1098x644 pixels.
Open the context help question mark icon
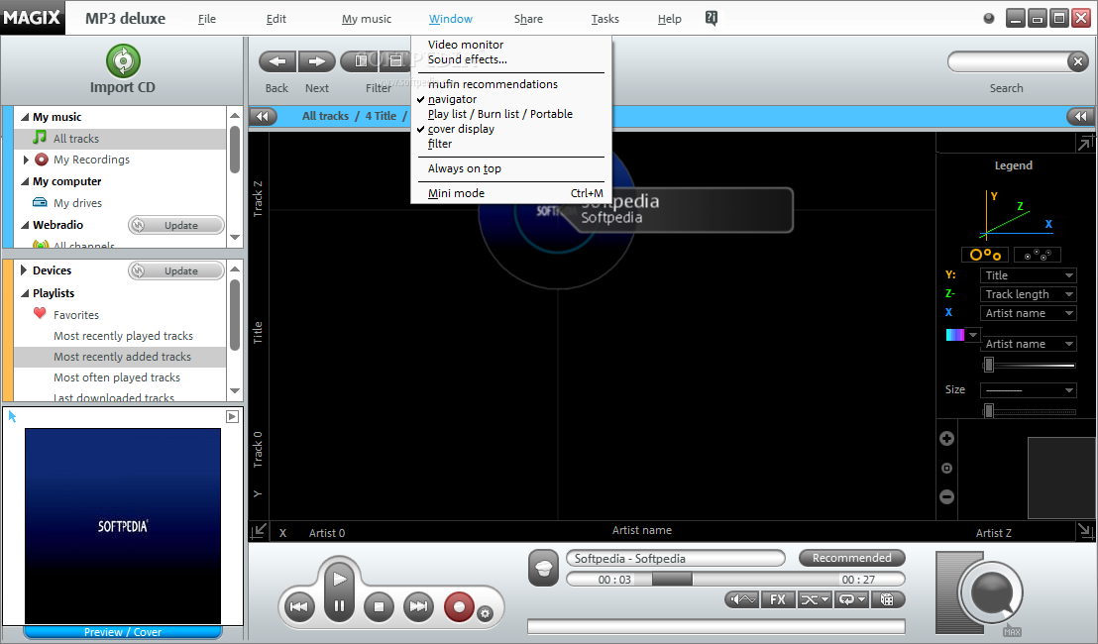(x=712, y=18)
